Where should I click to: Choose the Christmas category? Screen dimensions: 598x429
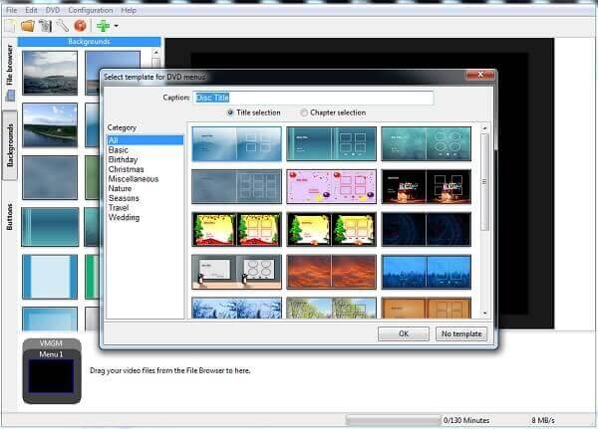(127, 169)
